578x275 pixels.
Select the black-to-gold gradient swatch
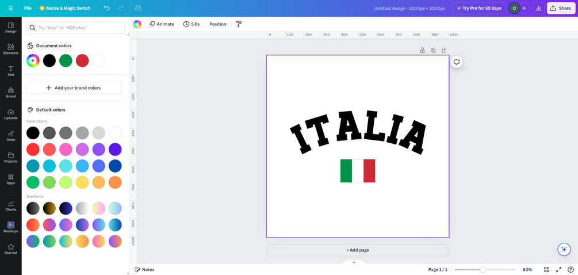pos(49,208)
